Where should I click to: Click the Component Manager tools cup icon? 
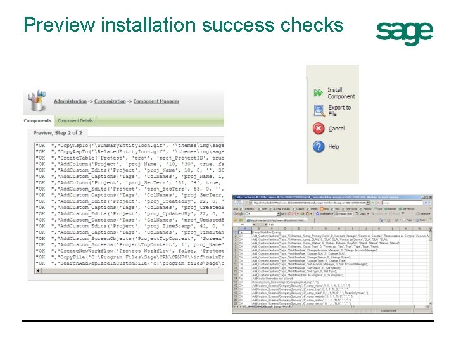coord(37,100)
